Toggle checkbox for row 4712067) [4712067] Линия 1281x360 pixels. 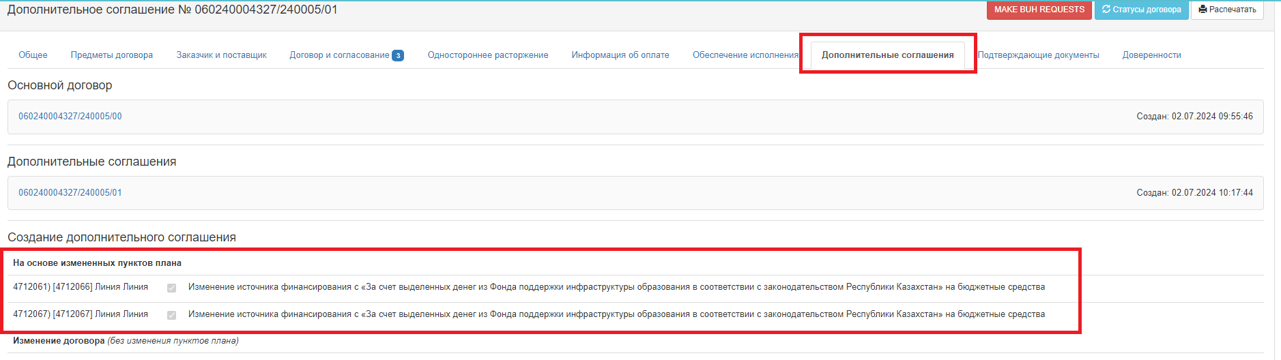171,315
